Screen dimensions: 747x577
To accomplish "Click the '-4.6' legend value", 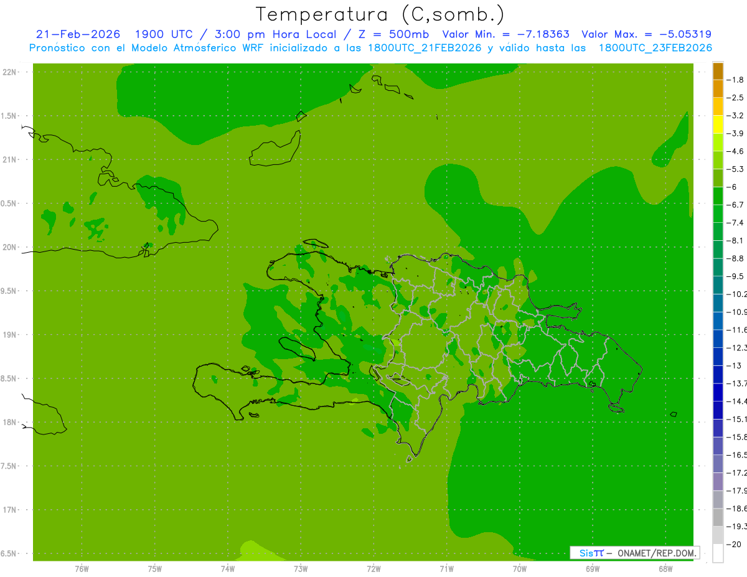I will point(736,151).
